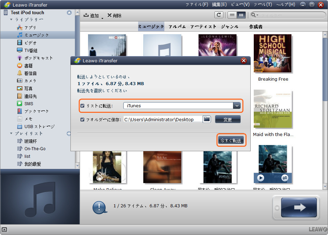The width and height of the screenshot is (328, 235).
Task: Open the メモ notes icon
Action: [19, 119]
